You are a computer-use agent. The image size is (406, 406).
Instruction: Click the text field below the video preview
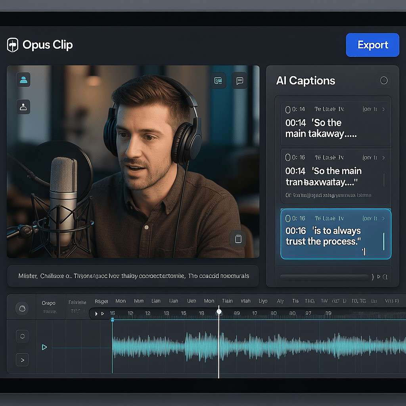click(133, 276)
